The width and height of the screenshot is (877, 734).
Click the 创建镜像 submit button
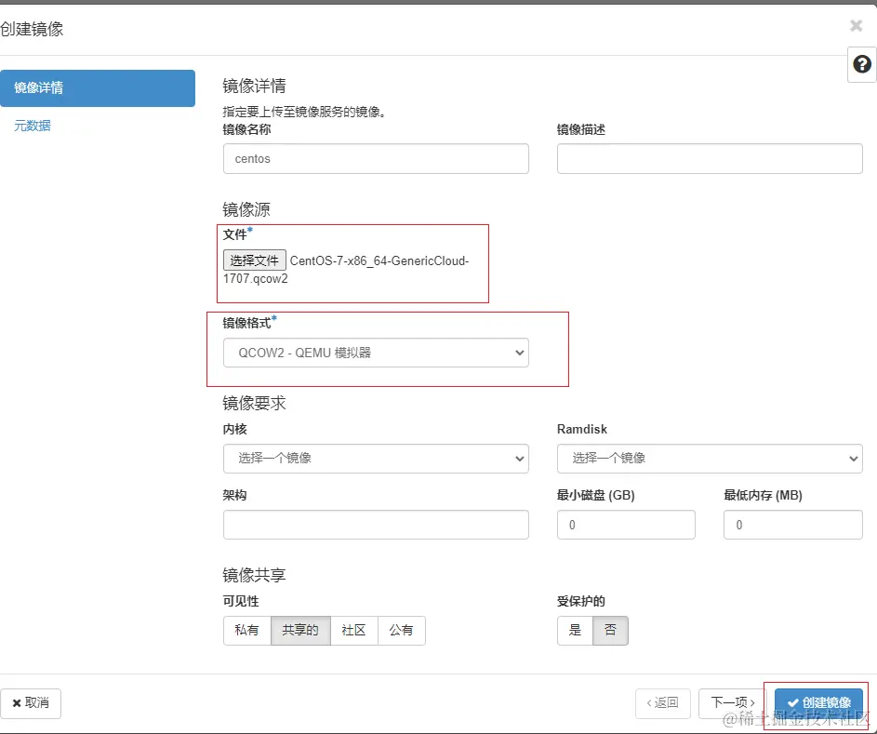tap(818, 703)
